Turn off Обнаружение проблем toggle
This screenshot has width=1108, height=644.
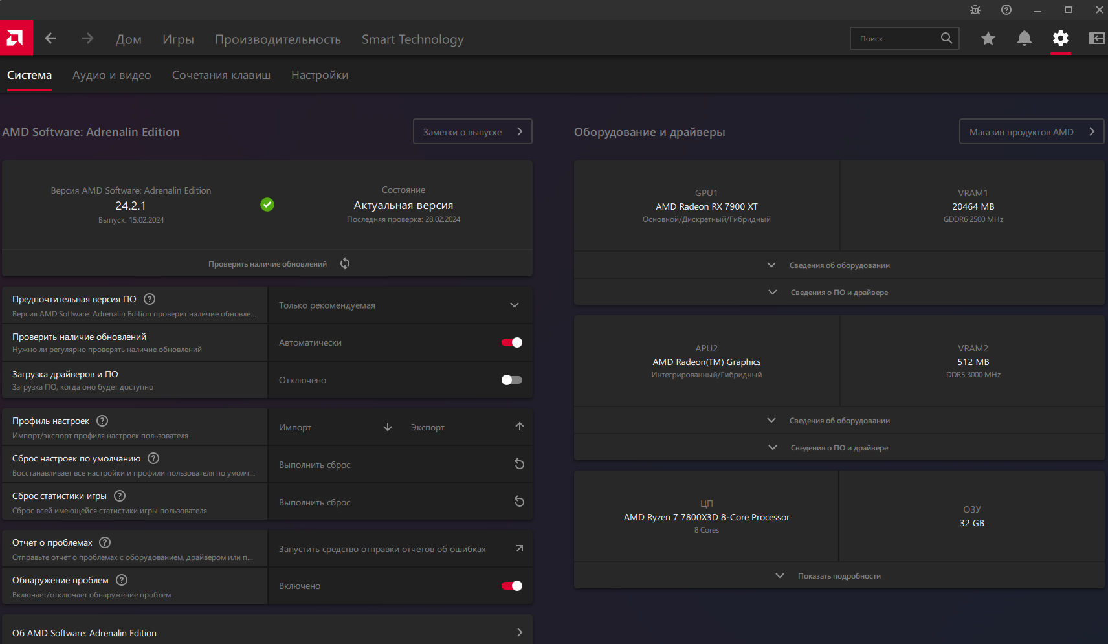512,586
